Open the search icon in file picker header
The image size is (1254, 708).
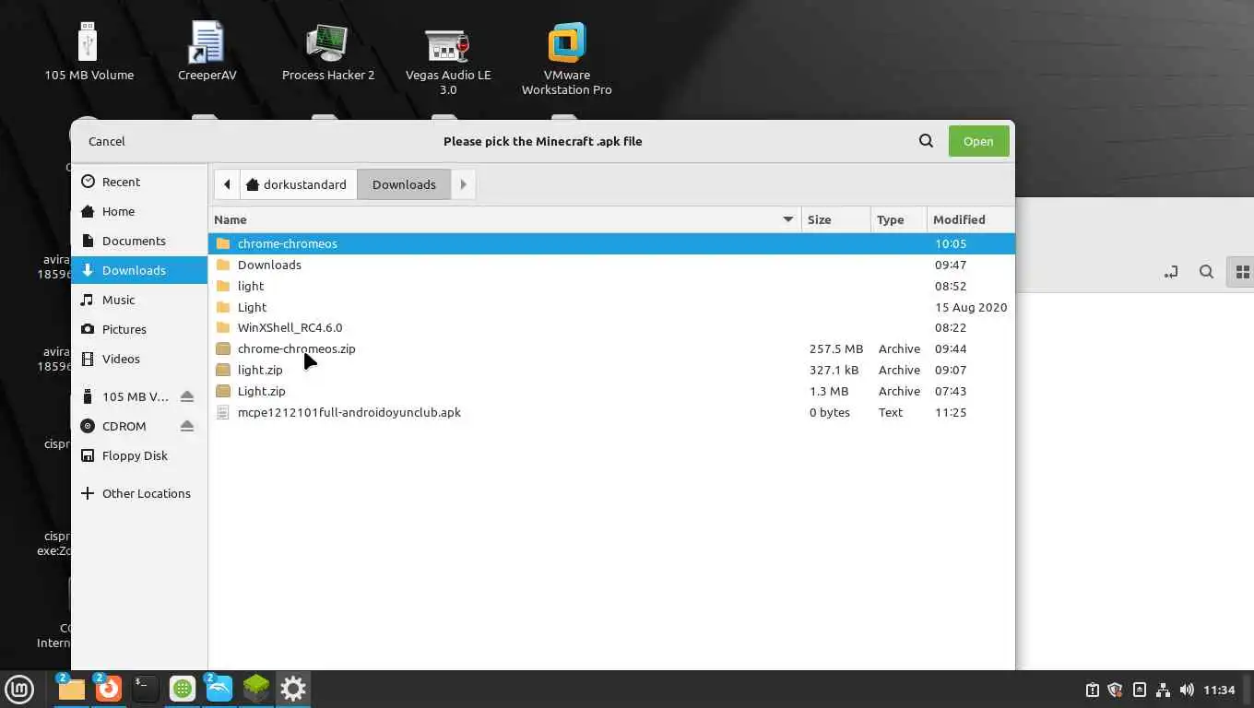click(x=926, y=141)
